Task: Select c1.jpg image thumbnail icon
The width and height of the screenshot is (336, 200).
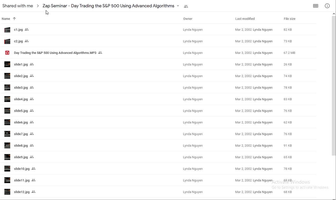Action: coord(7,30)
